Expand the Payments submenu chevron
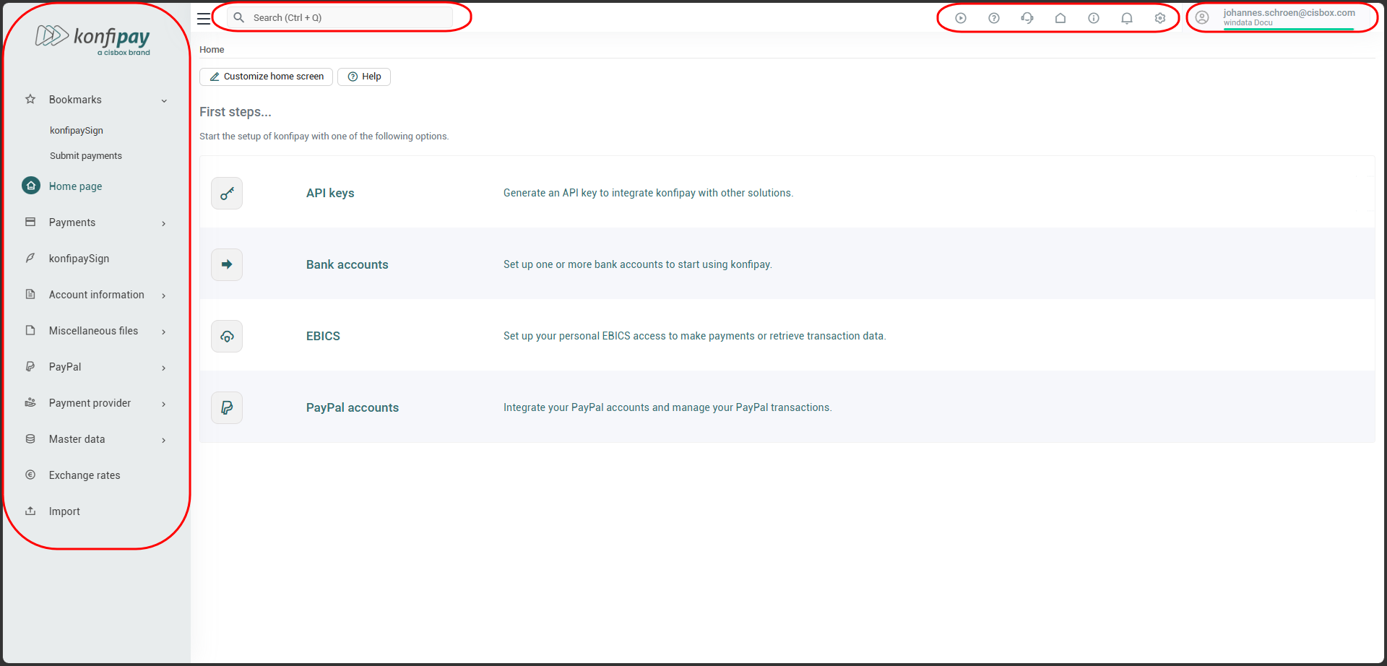 (164, 223)
